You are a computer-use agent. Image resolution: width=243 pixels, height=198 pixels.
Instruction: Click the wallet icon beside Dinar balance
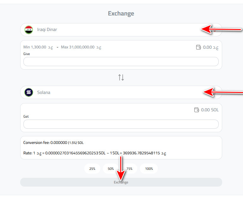[199, 47]
